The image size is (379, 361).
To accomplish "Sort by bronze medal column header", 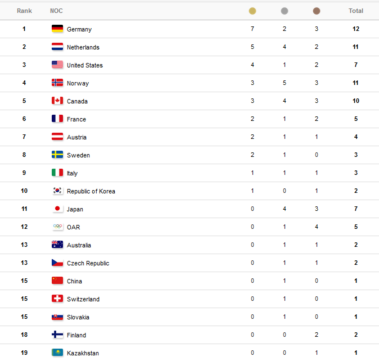I will pos(317,11).
